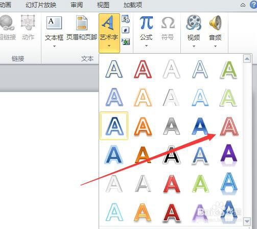Choose white outline WordArt style, first row
The image size is (257, 229).
click(171, 69)
